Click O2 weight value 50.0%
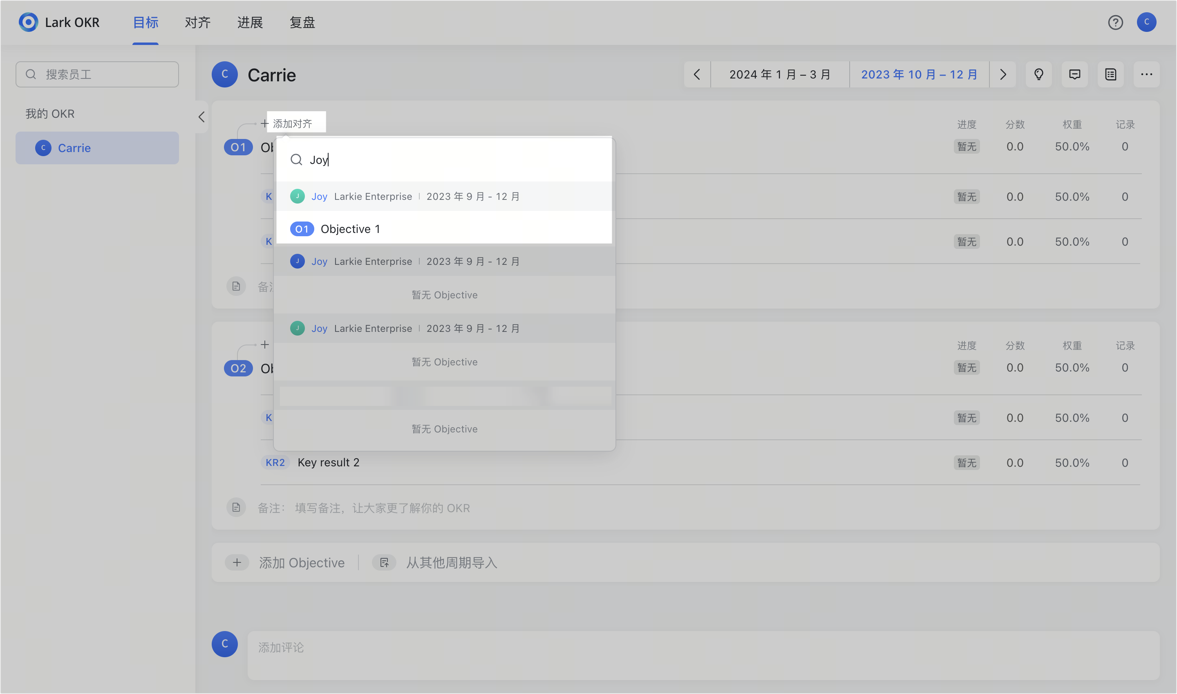Image resolution: width=1177 pixels, height=694 pixels. (x=1072, y=368)
